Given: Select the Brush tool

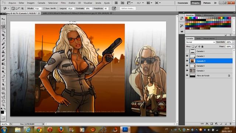Looking at the screenshot, I should click(x=3, y=48).
